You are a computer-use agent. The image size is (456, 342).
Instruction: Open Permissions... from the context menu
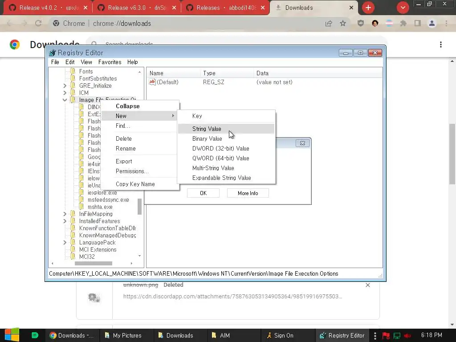click(139, 171)
